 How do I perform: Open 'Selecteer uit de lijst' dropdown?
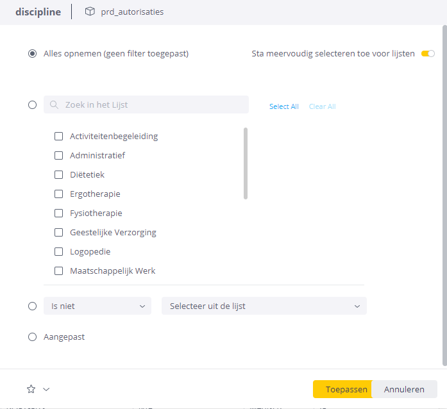(264, 306)
